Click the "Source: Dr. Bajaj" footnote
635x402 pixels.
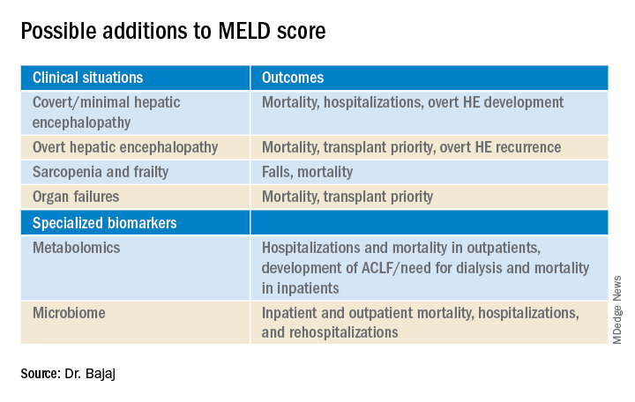(70, 375)
